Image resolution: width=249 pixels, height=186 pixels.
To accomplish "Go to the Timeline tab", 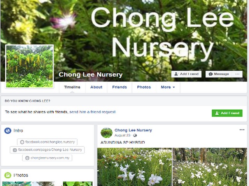I will 72,87.
